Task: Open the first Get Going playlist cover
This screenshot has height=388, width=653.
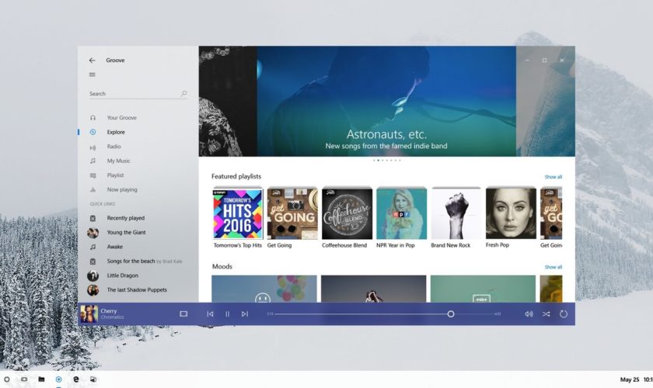Action: click(292, 213)
